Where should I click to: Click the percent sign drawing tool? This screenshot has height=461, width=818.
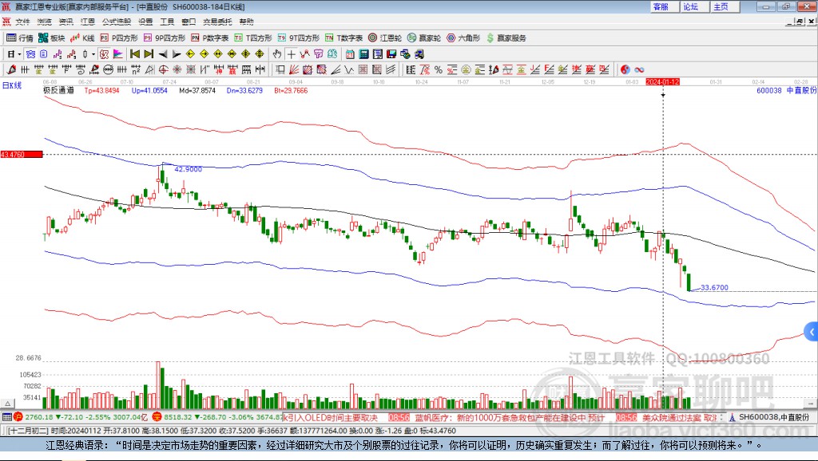(439, 69)
